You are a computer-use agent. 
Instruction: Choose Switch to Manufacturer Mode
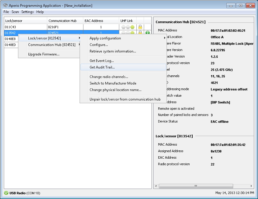pyautogui.click(x=123, y=83)
